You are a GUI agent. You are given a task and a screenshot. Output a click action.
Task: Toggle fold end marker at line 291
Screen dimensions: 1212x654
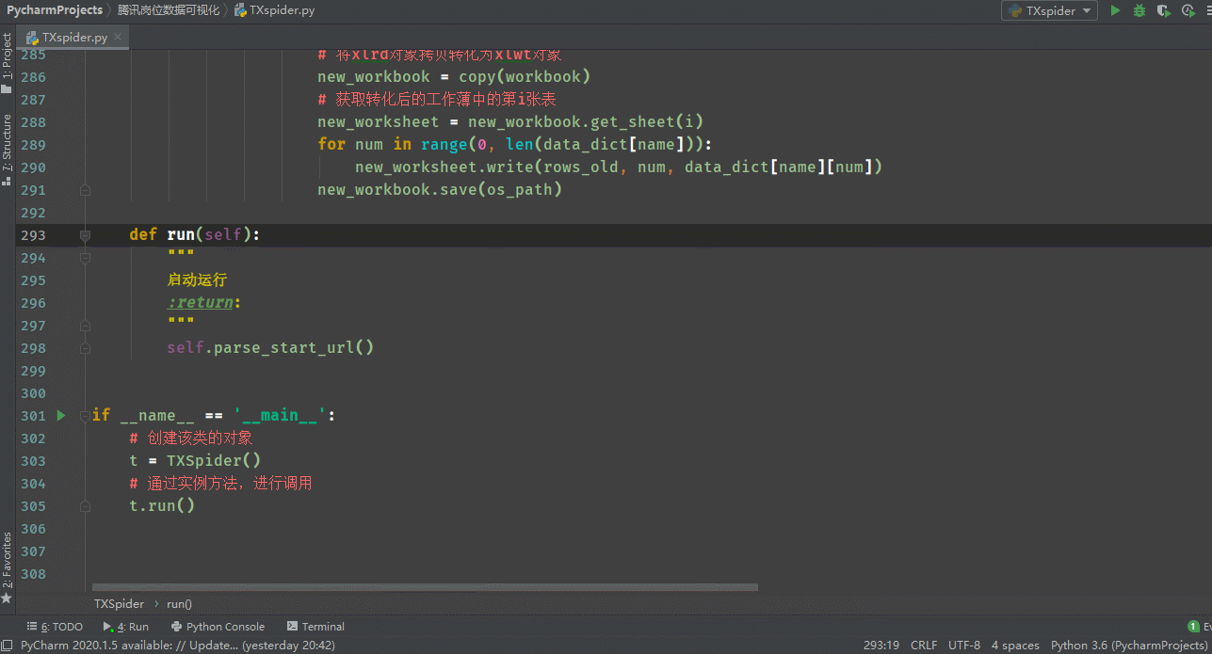85,189
